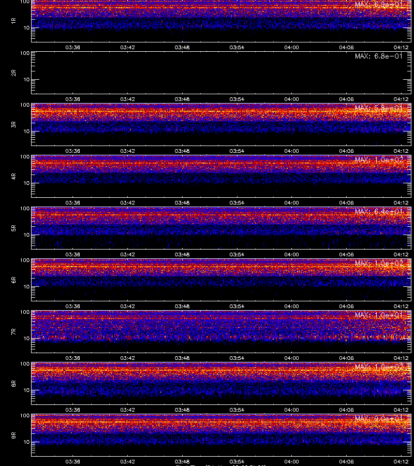Click the 4R panel axis label
Screen dimensions: 414x466
point(13,176)
